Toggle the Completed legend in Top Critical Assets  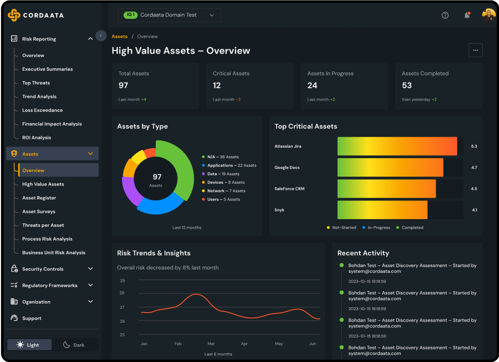[409, 228]
